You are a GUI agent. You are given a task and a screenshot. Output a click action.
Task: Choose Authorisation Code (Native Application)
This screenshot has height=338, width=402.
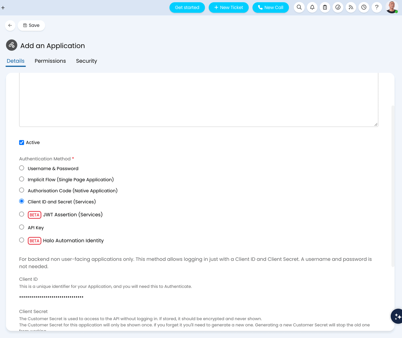(x=22, y=190)
